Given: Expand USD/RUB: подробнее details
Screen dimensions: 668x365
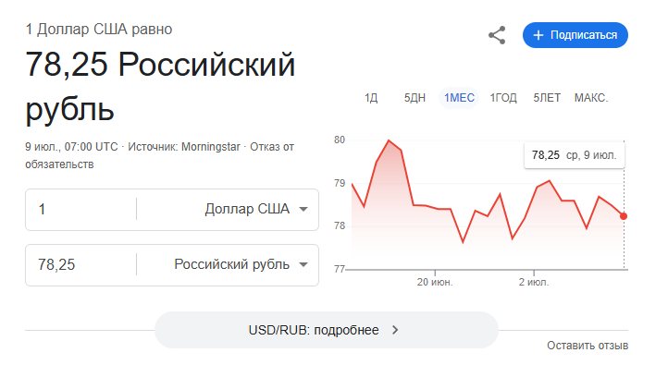Looking at the screenshot, I should tap(327, 330).
